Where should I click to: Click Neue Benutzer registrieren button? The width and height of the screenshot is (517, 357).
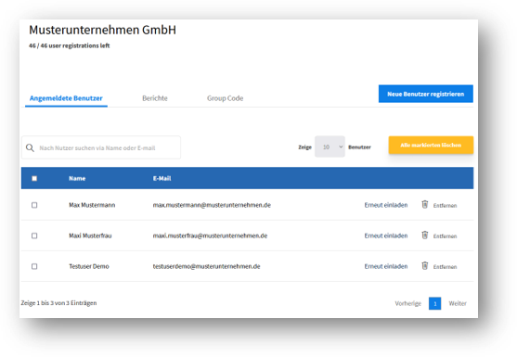(426, 94)
